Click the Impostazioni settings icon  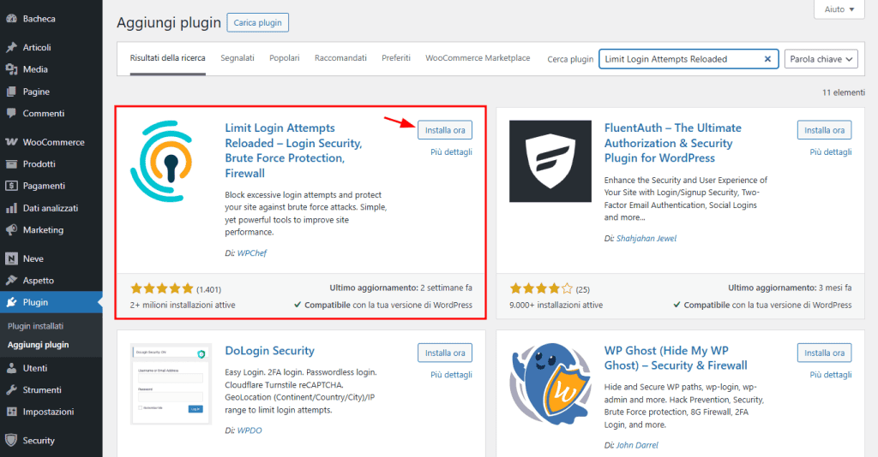click(11, 412)
